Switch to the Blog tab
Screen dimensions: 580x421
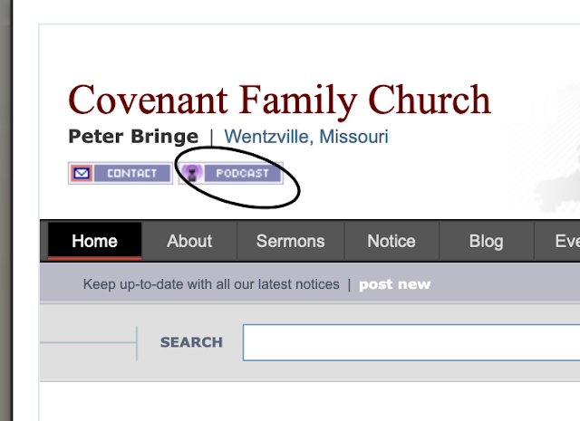486,241
